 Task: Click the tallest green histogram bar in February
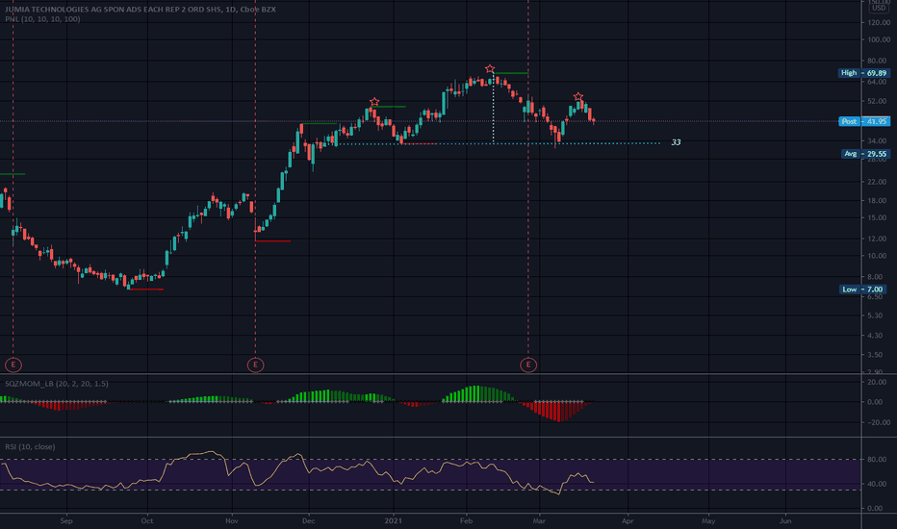coord(476,394)
